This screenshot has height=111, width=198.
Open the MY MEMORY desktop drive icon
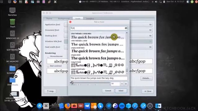(x=12, y=58)
